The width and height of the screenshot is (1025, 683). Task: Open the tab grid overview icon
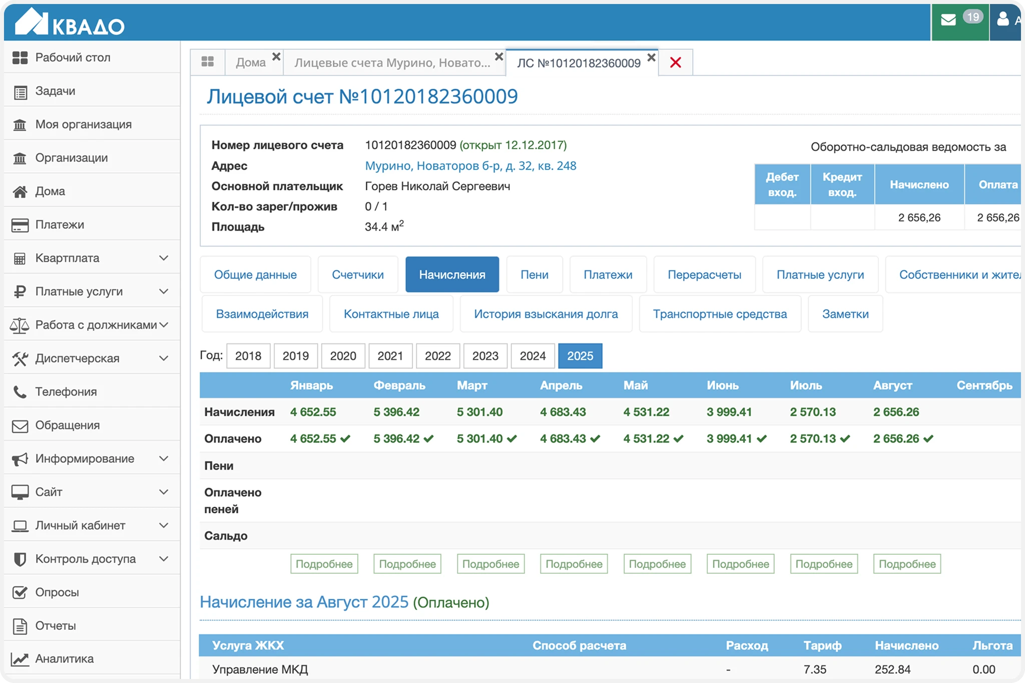click(x=208, y=62)
